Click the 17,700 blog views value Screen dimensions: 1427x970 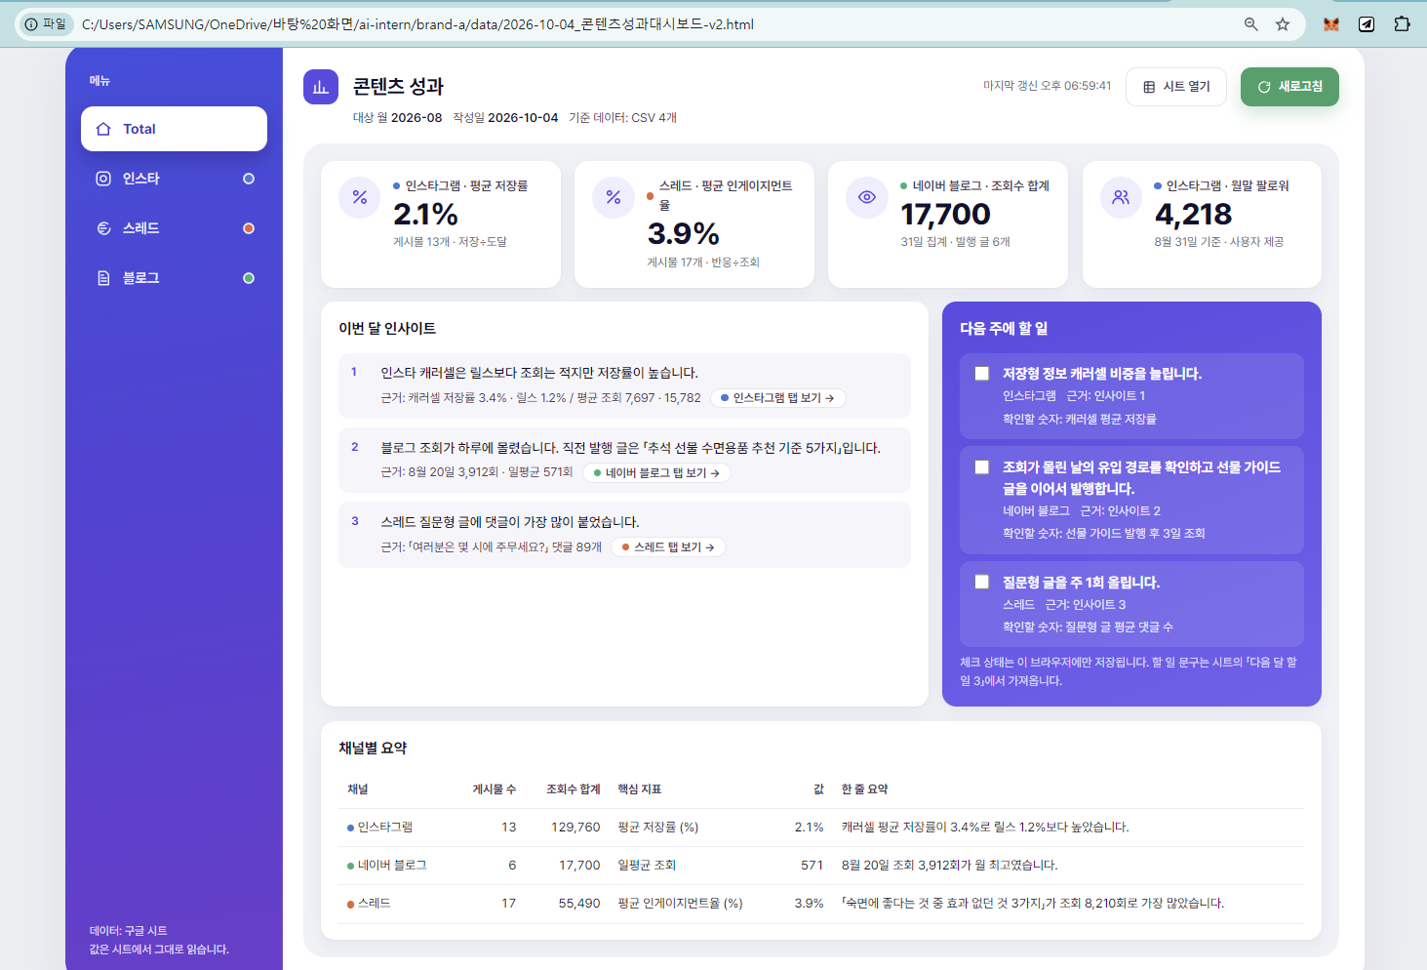pos(945,214)
